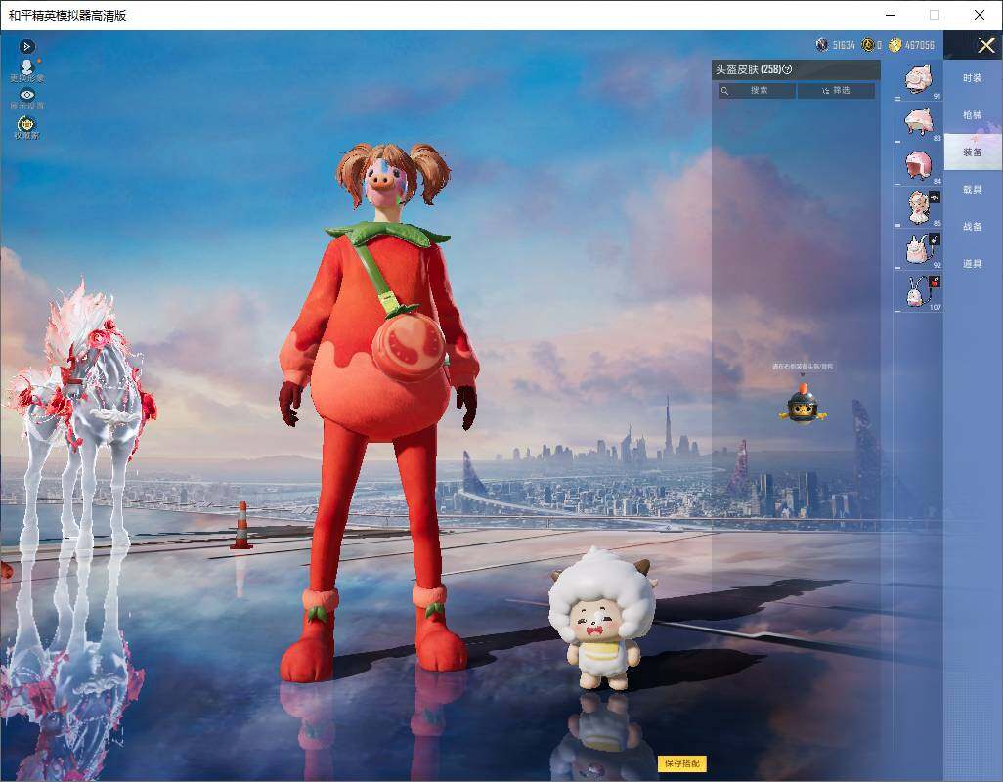Minimize the emulator window
This screenshot has width=1003, height=782.
click(891, 16)
